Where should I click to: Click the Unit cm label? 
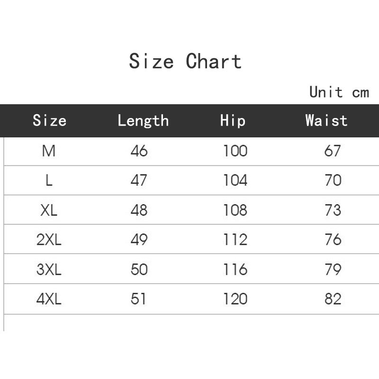point(339,91)
